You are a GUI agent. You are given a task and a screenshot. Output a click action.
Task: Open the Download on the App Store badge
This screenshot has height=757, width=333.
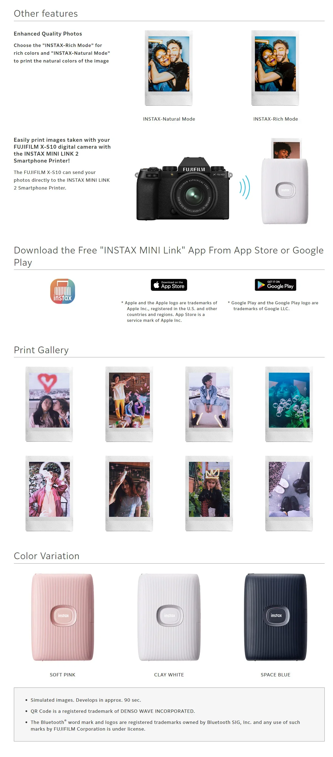click(x=169, y=285)
